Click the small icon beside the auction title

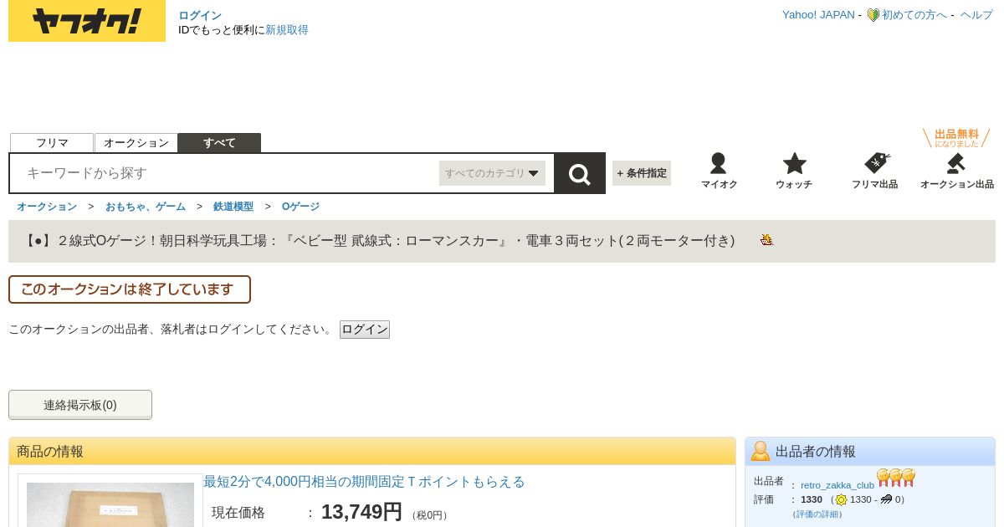(x=766, y=240)
